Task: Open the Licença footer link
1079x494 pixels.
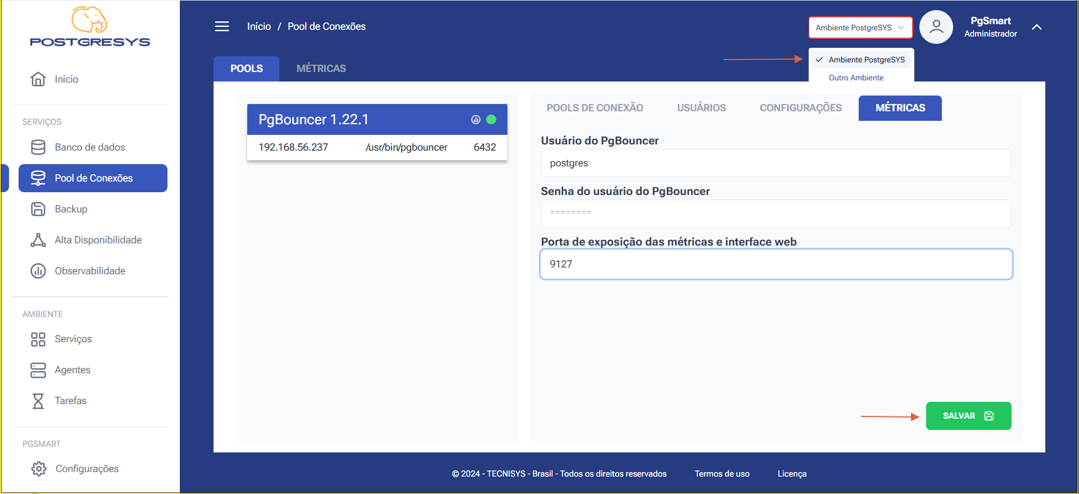Action: point(792,474)
